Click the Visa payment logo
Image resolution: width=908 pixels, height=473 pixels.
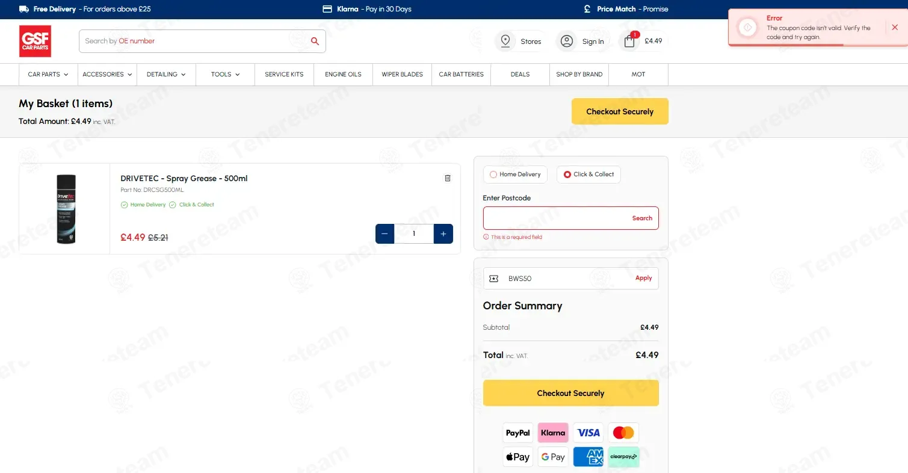coord(588,433)
